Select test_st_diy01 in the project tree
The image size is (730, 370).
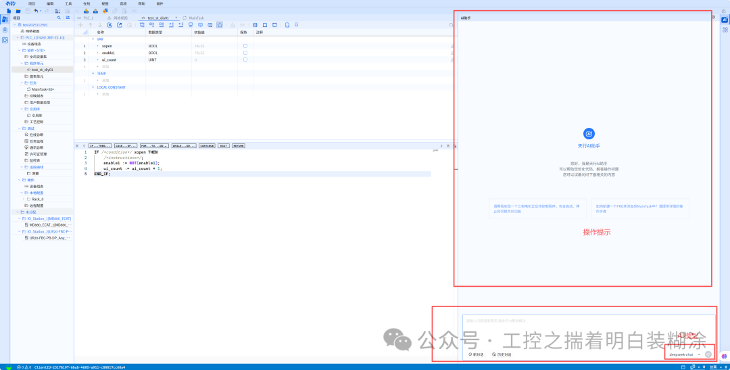(x=42, y=70)
